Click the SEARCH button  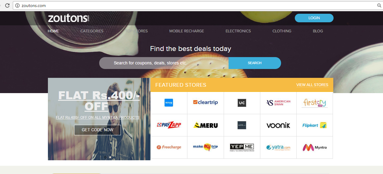255,63
